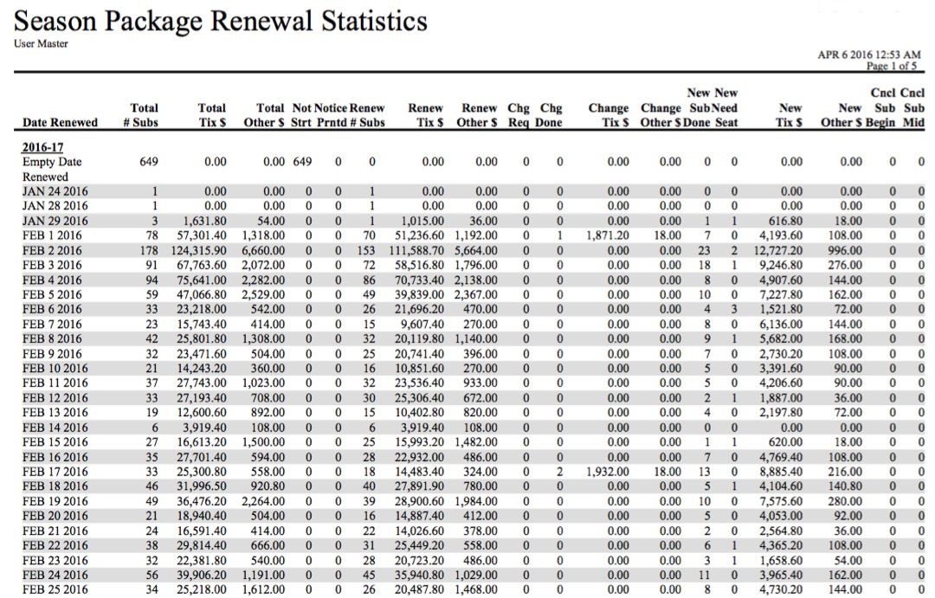The width and height of the screenshot is (935, 598).
Task: Click the 'Date Renewed' column header
Action: click(x=60, y=123)
